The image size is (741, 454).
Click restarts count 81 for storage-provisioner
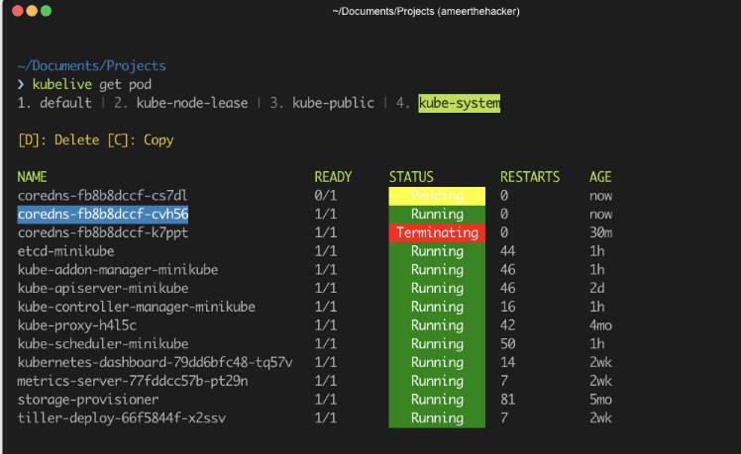tap(507, 400)
